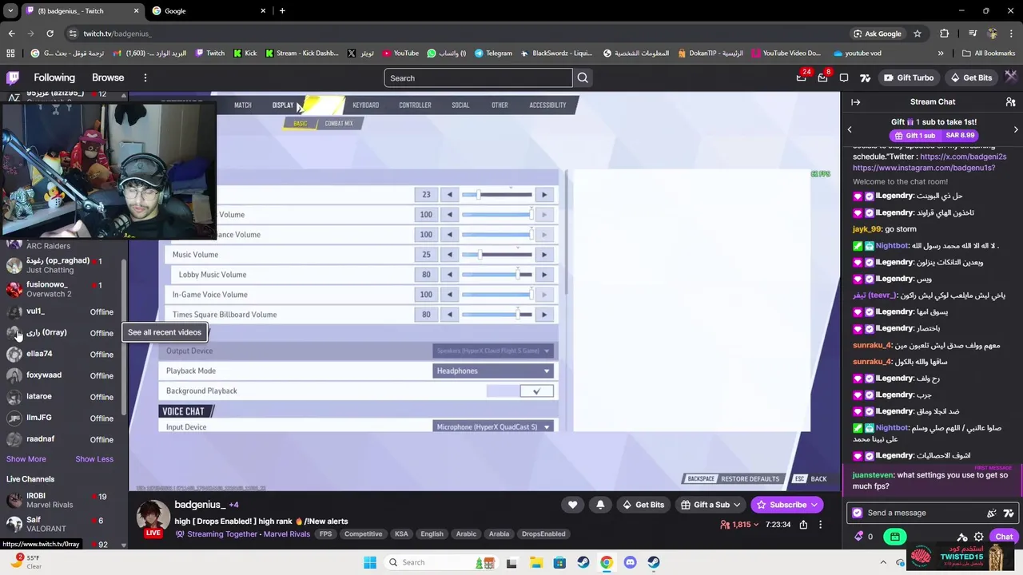Open the Whispers speech bubble icon
Viewport: 1023px width, 575px height.
(x=844, y=77)
